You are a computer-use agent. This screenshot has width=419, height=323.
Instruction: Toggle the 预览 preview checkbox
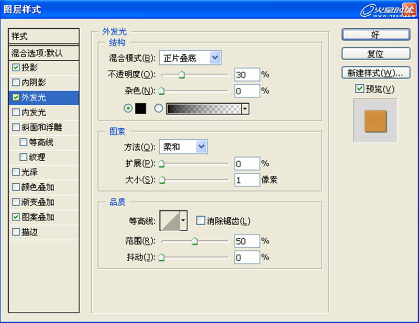359,89
